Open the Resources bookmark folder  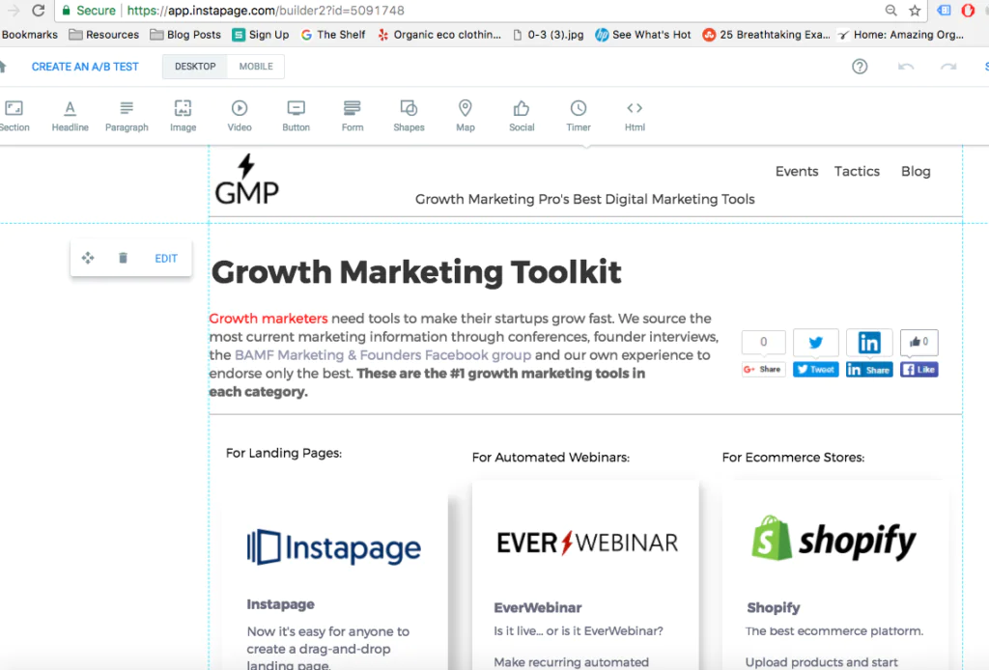(104, 35)
